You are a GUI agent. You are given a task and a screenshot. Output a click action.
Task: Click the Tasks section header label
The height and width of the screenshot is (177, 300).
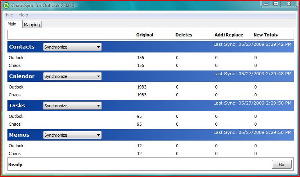tap(17, 106)
